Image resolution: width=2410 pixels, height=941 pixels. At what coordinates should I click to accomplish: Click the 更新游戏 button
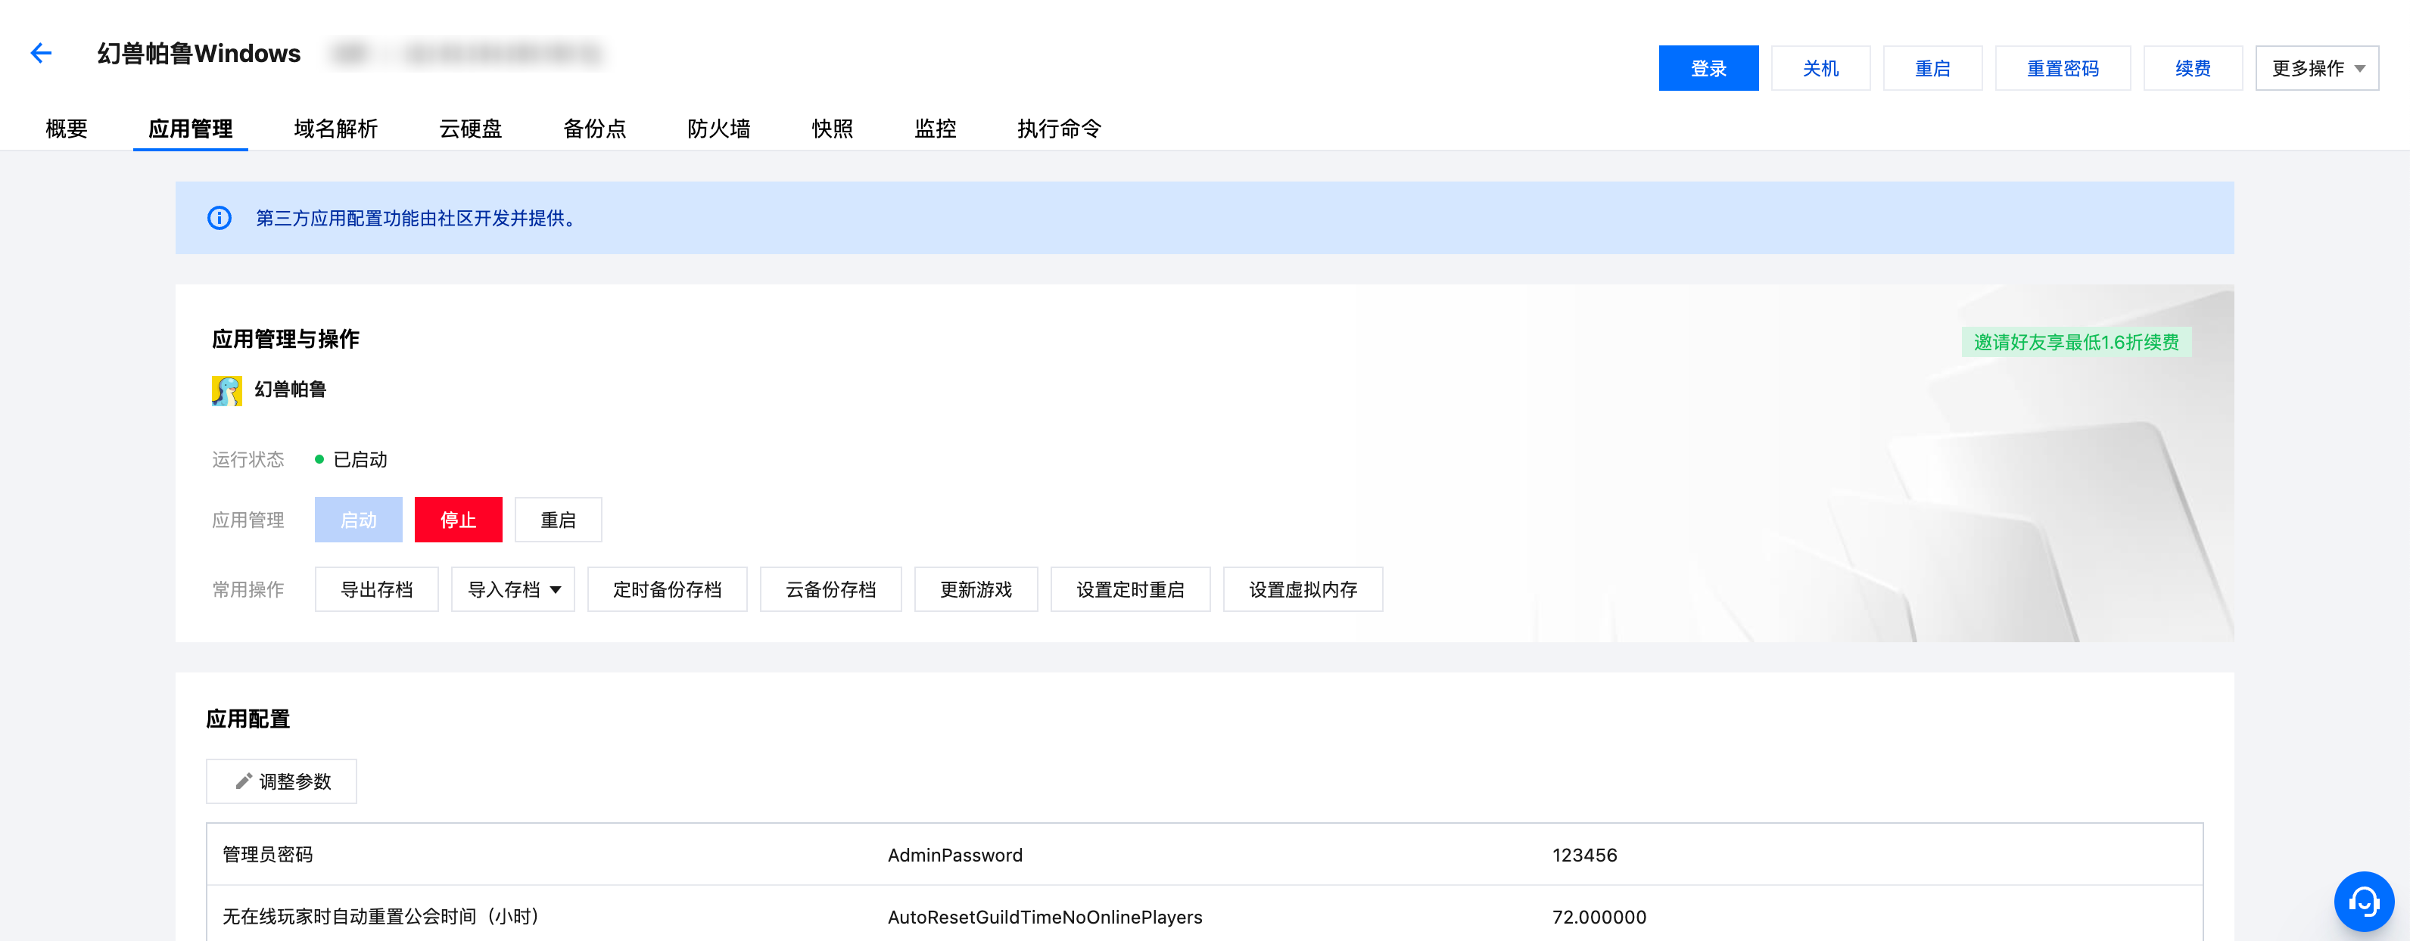point(975,589)
